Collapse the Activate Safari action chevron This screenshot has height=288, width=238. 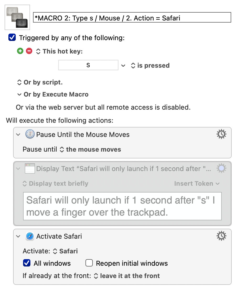(x=18, y=236)
